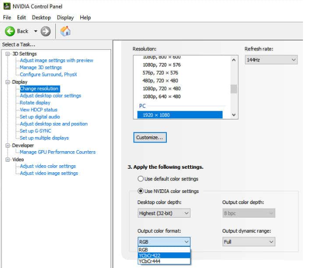The width and height of the screenshot is (311, 268).
Task: Select Use default color settings radio
Action: 141,179
